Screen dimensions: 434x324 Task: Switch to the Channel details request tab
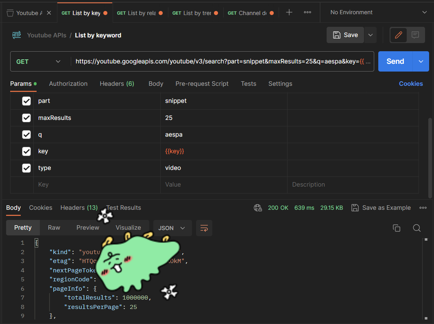[x=251, y=13]
